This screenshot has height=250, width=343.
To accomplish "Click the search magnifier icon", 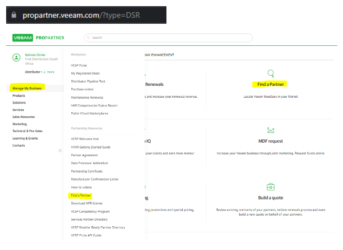I will click(88, 37).
